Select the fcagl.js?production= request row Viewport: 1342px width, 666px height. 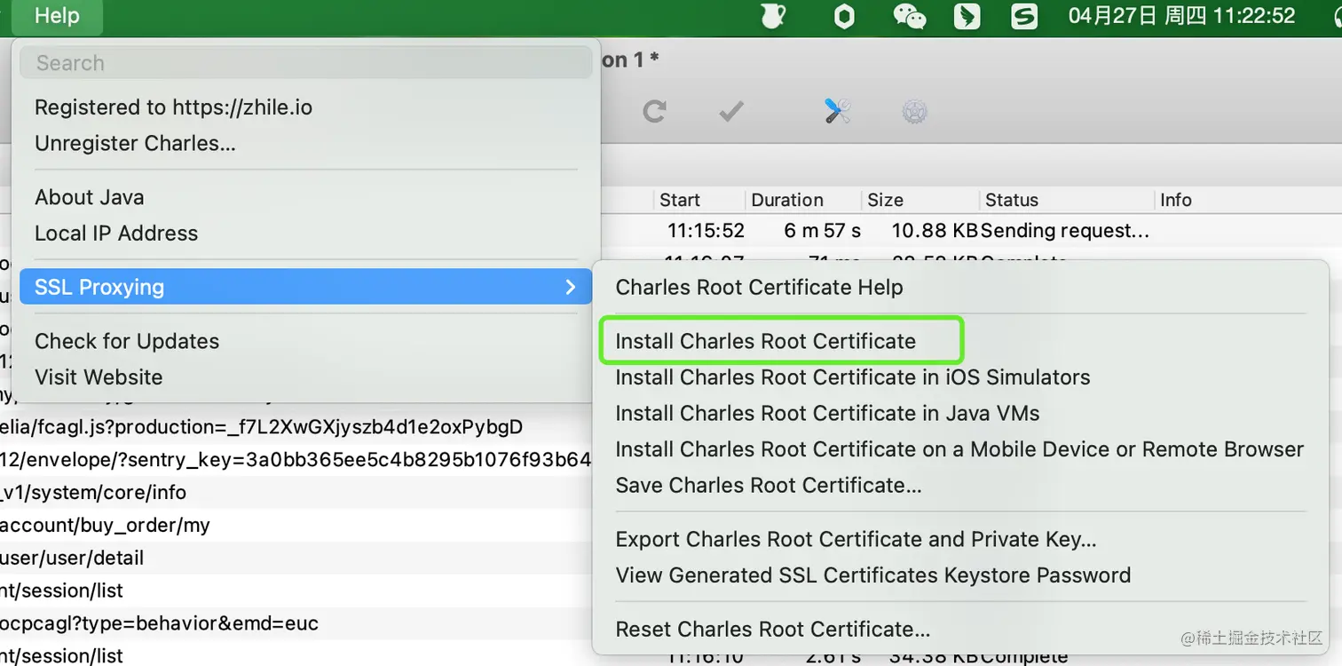pyautogui.click(x=296, y=427)
